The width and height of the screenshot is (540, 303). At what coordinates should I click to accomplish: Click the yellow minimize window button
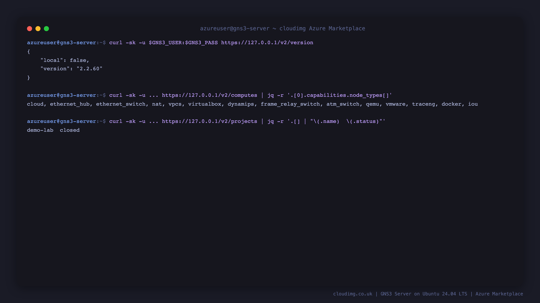tap(38, 29)
